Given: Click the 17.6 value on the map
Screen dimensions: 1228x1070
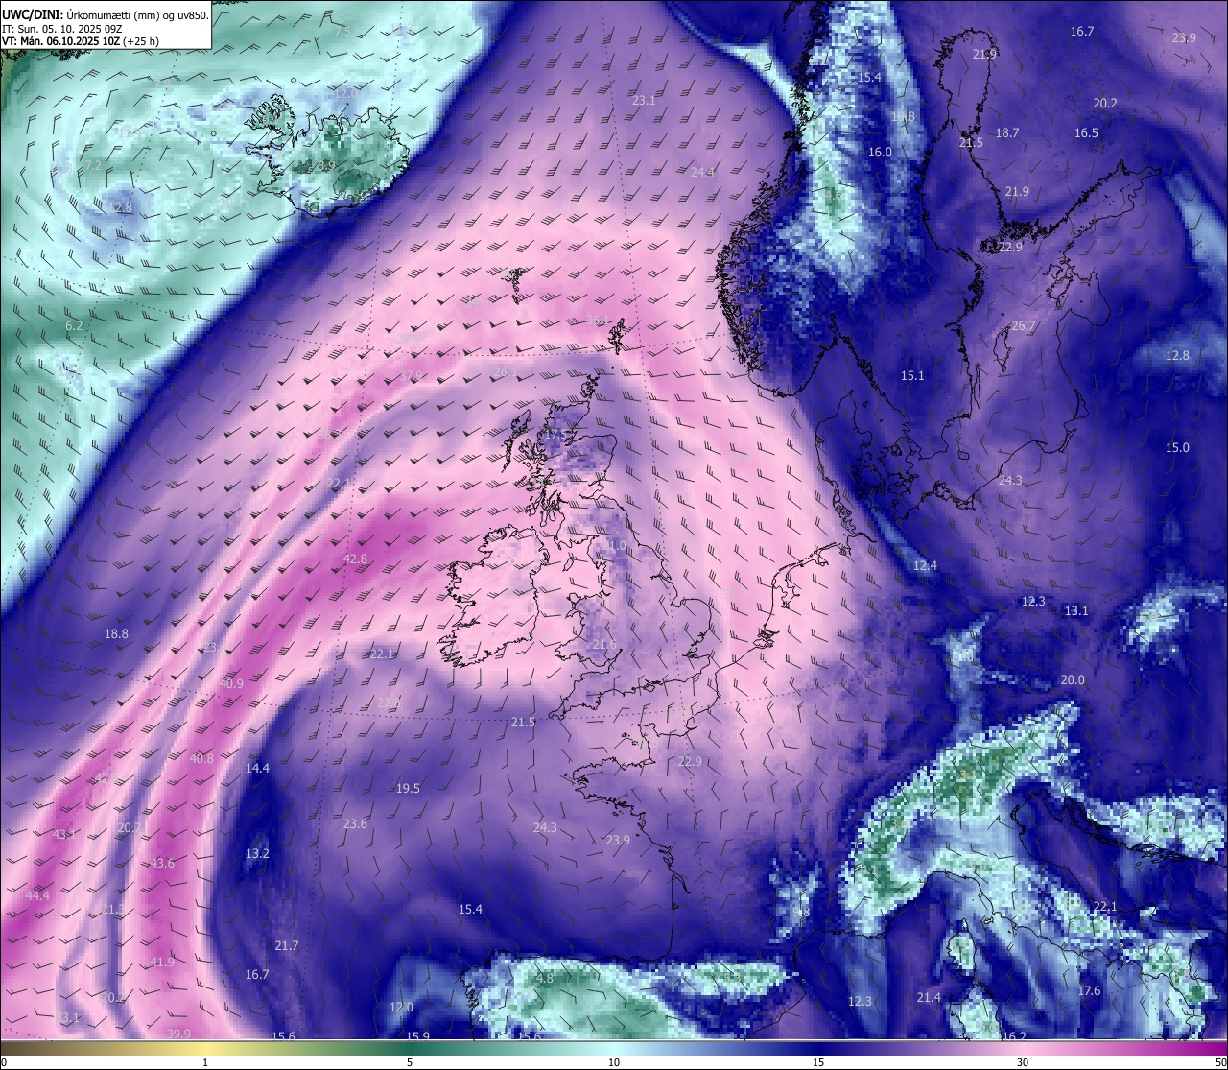Looking at the screenshot, I should pyautogui.click(x=1089, y=990).
